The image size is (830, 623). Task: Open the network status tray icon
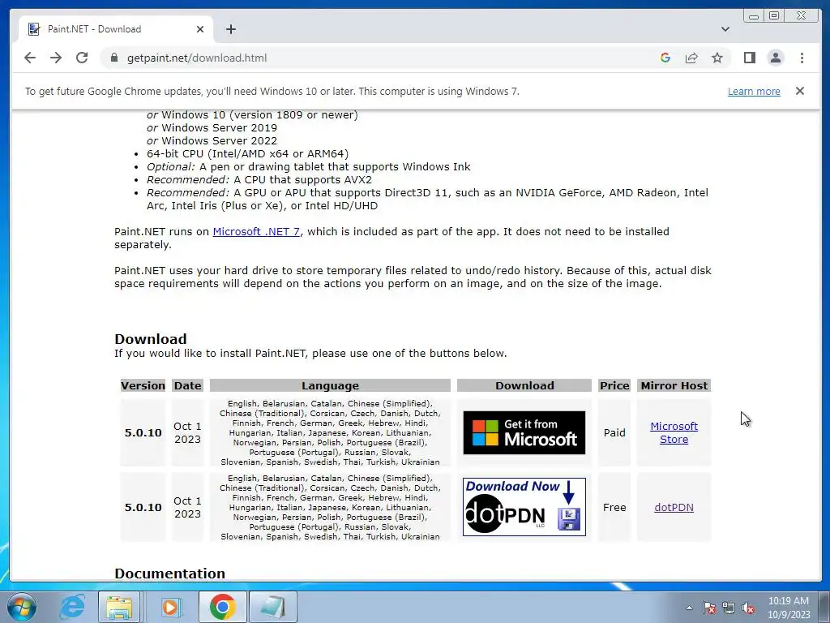(729, 608)
